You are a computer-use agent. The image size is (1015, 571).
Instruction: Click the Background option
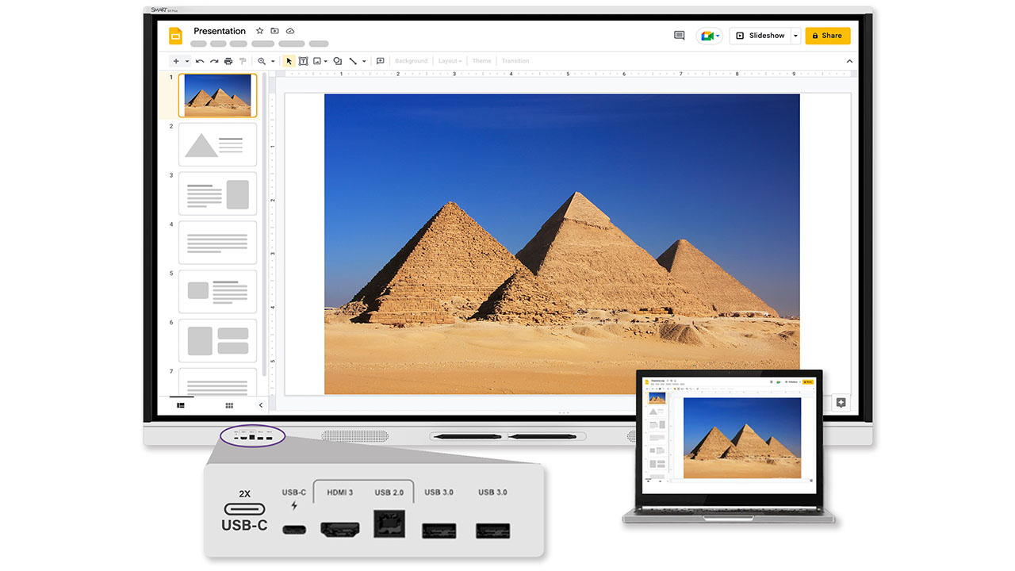point(411,61)
